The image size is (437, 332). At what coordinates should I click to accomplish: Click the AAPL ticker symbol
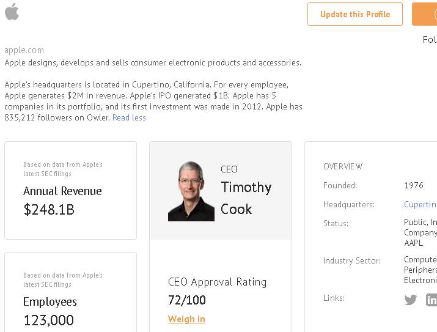point(413,243)
